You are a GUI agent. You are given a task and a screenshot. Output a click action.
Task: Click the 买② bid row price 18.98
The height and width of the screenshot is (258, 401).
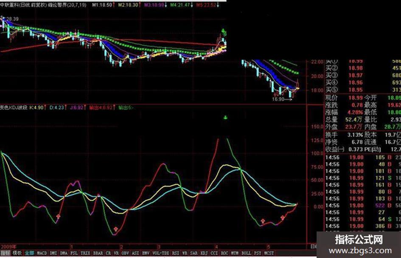coord(356,68)
